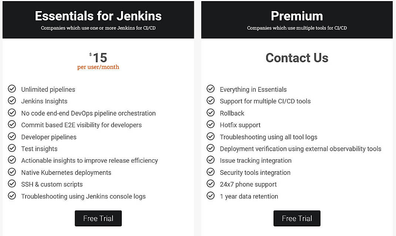Image resolution: width=396 pixels, height=236 pixels.
Task: Select the check icon next to 24x7 phone support
Action: (x=211, y=184)
